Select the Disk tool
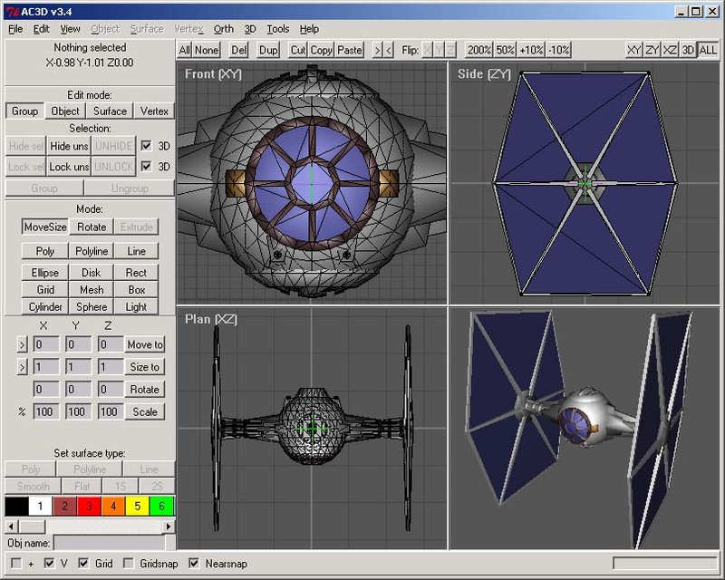 pos(92,273)
